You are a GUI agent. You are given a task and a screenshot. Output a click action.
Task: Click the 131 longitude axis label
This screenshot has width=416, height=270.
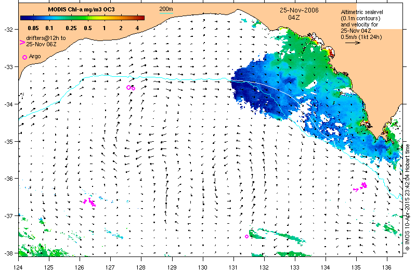pos(233,267)
